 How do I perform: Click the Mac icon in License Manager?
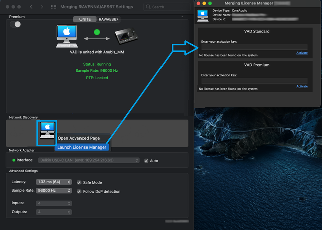pyautogui.click(x=203, y=16)
